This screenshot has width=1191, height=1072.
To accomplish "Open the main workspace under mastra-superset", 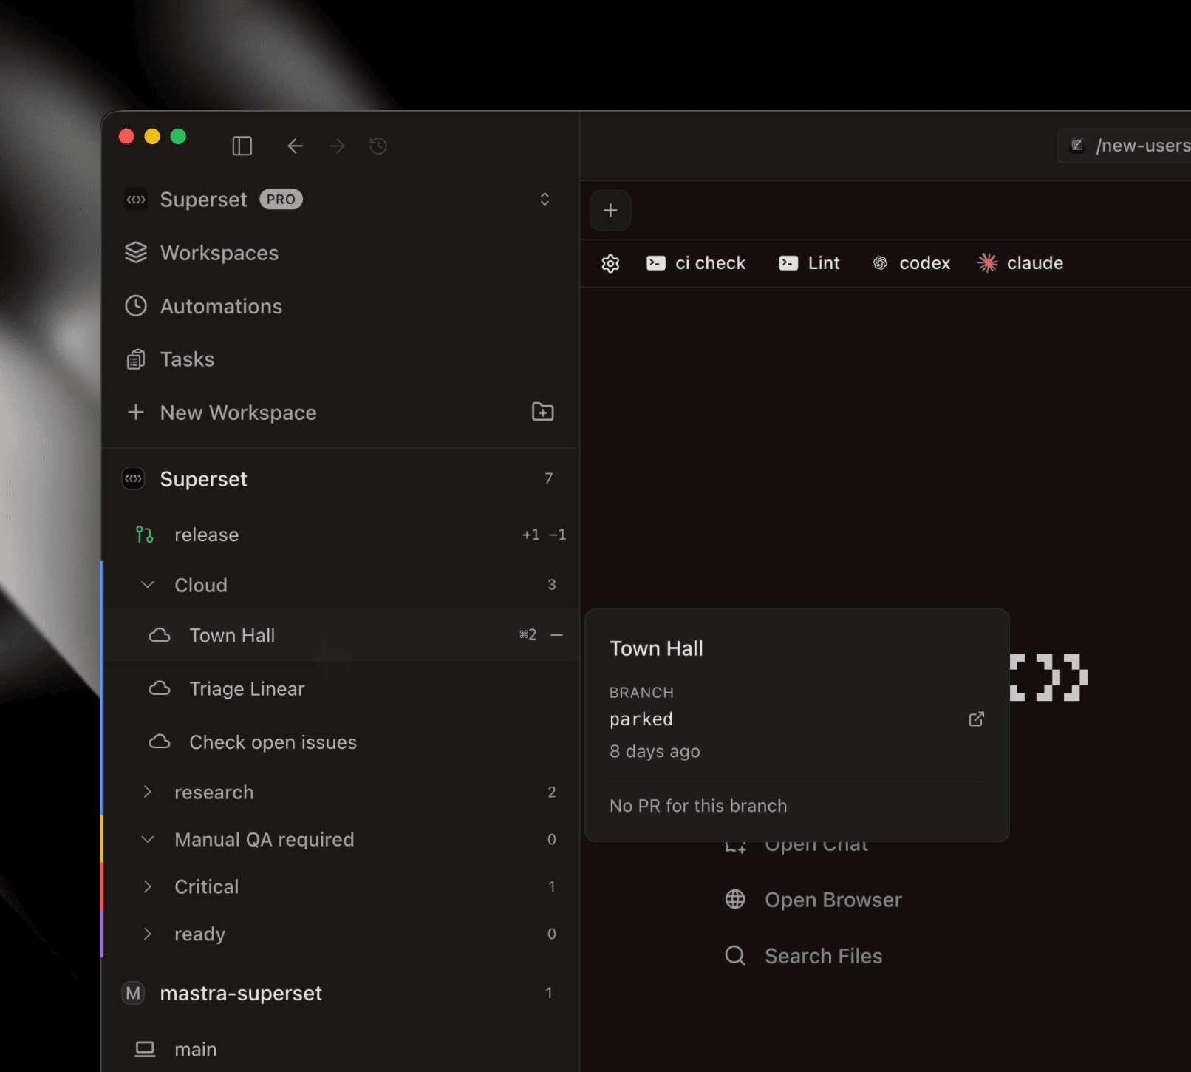I will point(340,1049).
